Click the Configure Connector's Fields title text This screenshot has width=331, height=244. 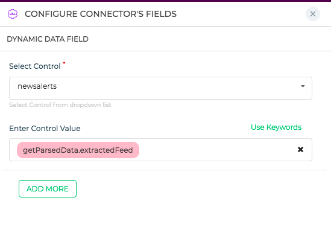pyautogui.click(x=101, y=14)
